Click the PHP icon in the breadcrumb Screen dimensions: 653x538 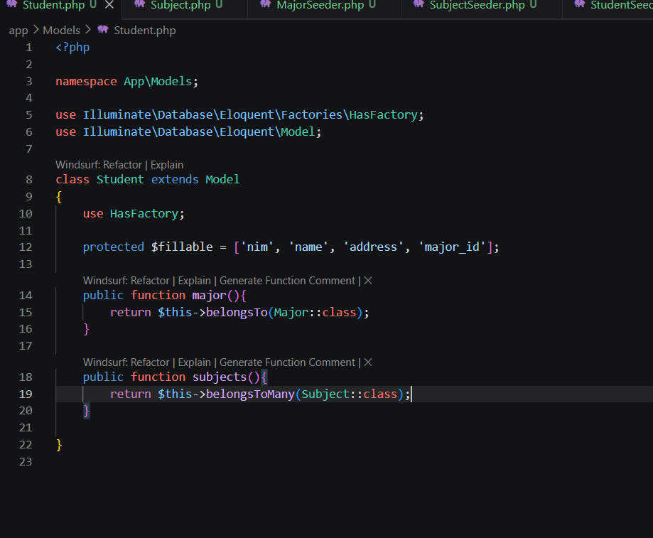103,30
